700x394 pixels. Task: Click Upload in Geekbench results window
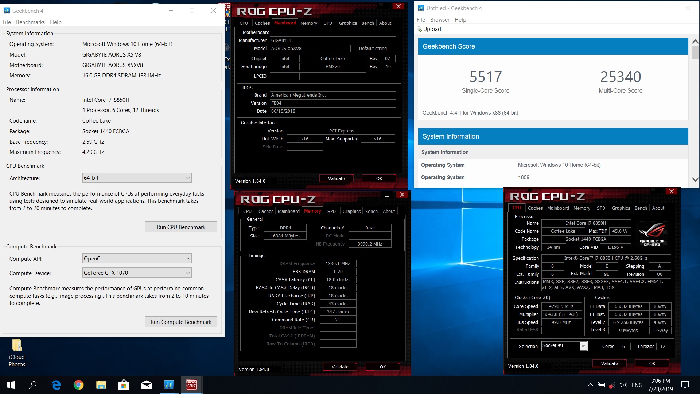point(429,29)
